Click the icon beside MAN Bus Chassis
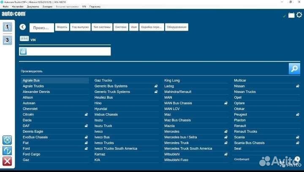The width and height of the screenshot is (304, 172). (x=226, y=103)
